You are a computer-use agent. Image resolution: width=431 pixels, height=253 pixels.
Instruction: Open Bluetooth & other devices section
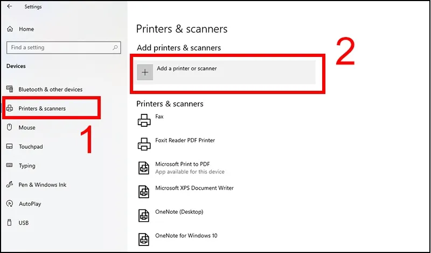[x=50, y=89]
